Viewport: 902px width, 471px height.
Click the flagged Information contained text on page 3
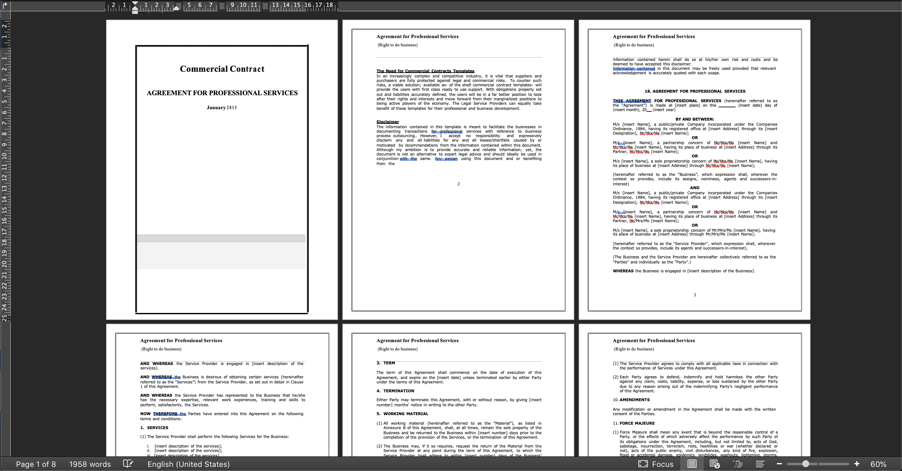[634, 69]
